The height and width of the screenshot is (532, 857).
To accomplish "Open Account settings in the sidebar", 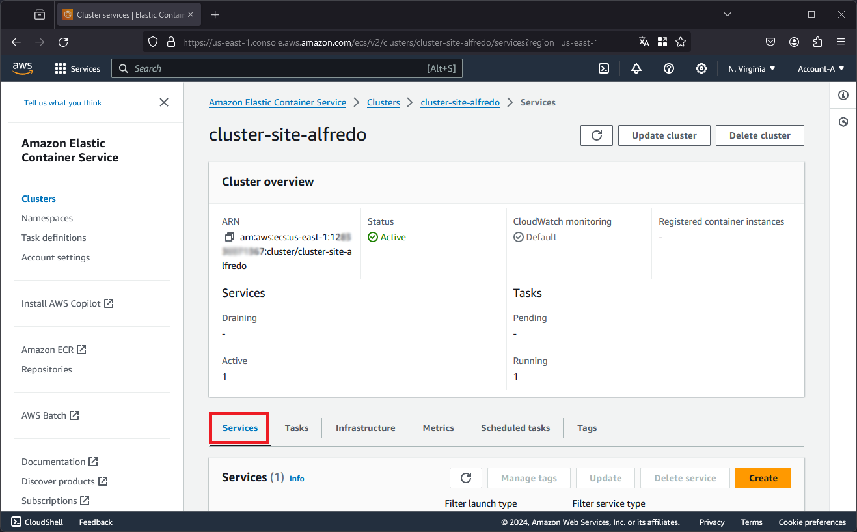I will click(x=56, y=257).
